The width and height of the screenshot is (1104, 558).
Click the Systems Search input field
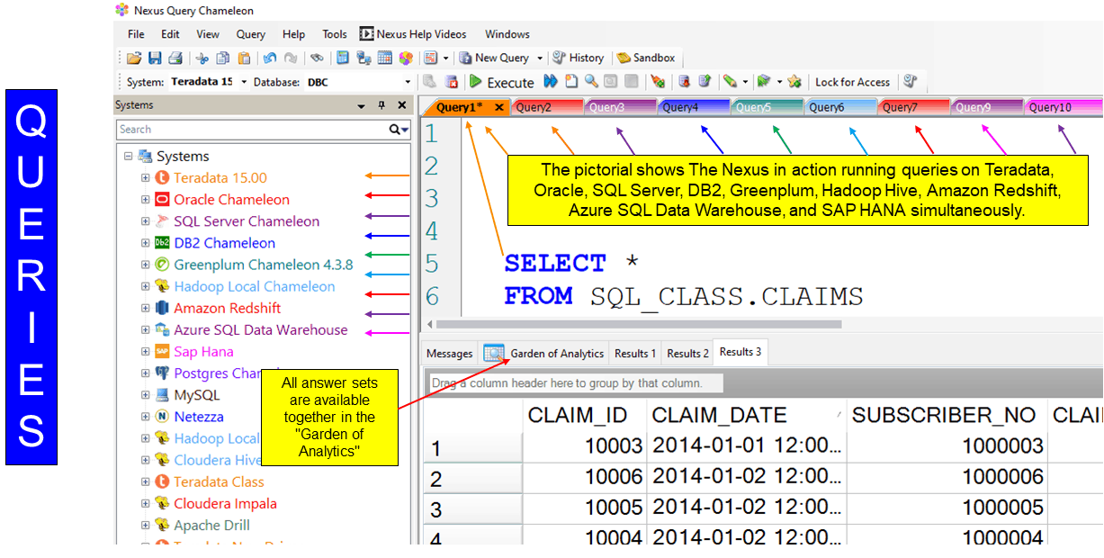tap(252, 130)
